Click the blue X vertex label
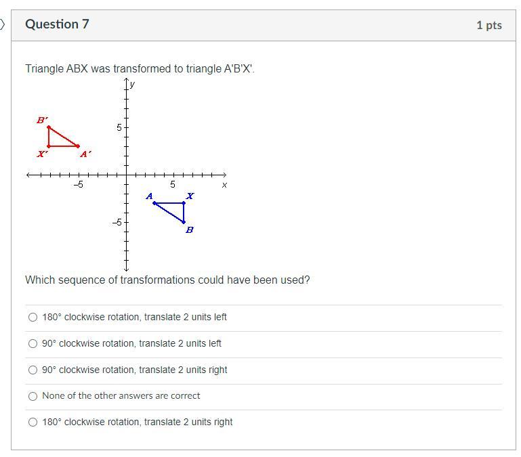The image size is (521, 457). 190,196
